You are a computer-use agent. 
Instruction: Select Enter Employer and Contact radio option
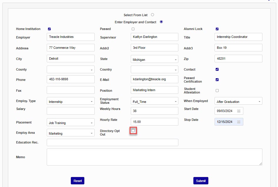point(161,22)
